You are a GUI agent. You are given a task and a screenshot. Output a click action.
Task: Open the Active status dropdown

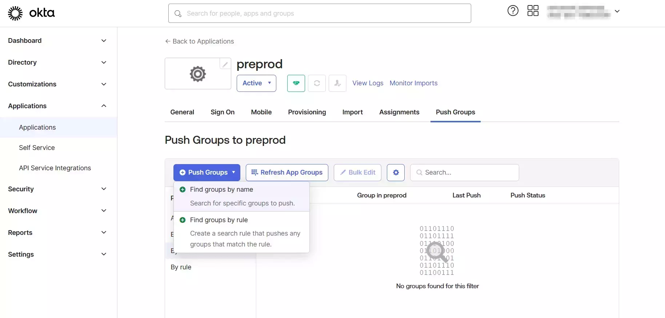[256, 83]
